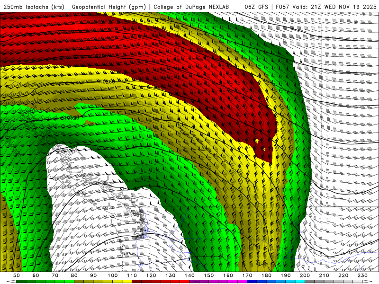Image resolution: width=379 pixels, height=284 pixels.
Task: Click the 230 label on the color scale
Action: pyautogui.click(x=362, y=275)
